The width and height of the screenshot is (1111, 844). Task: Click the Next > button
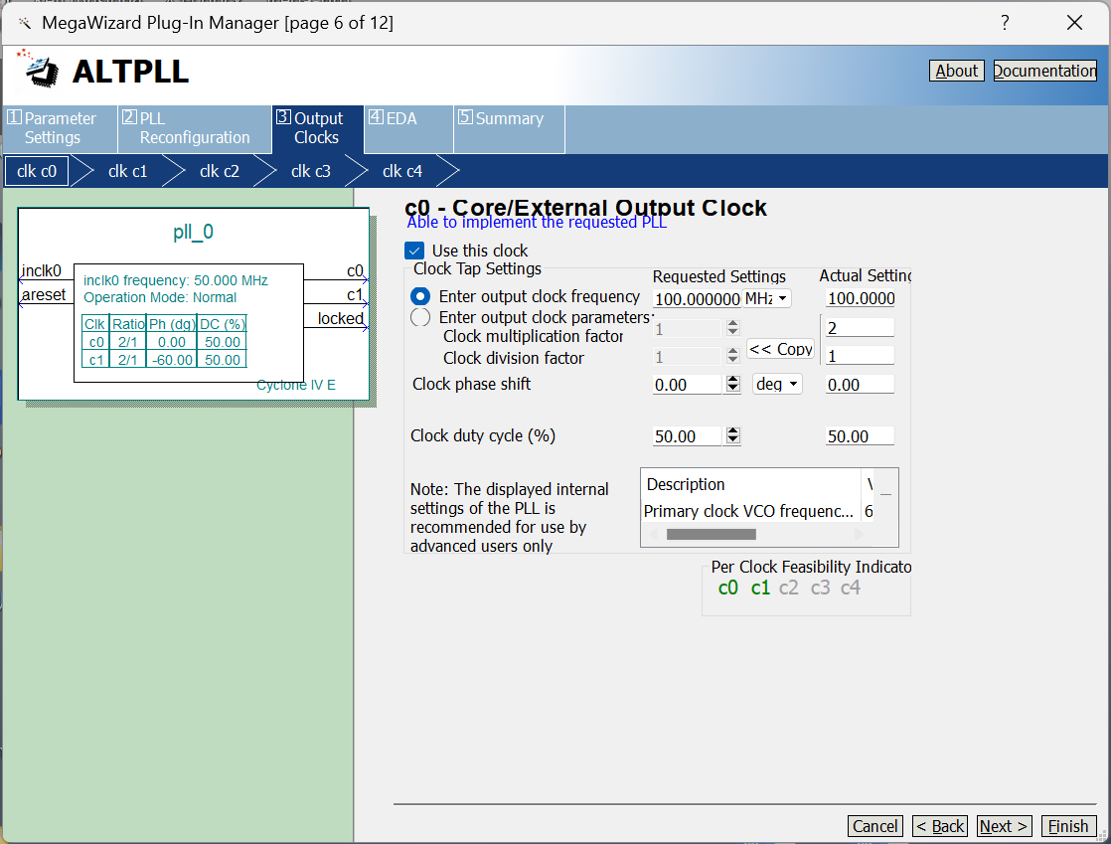coord(1004,826)
